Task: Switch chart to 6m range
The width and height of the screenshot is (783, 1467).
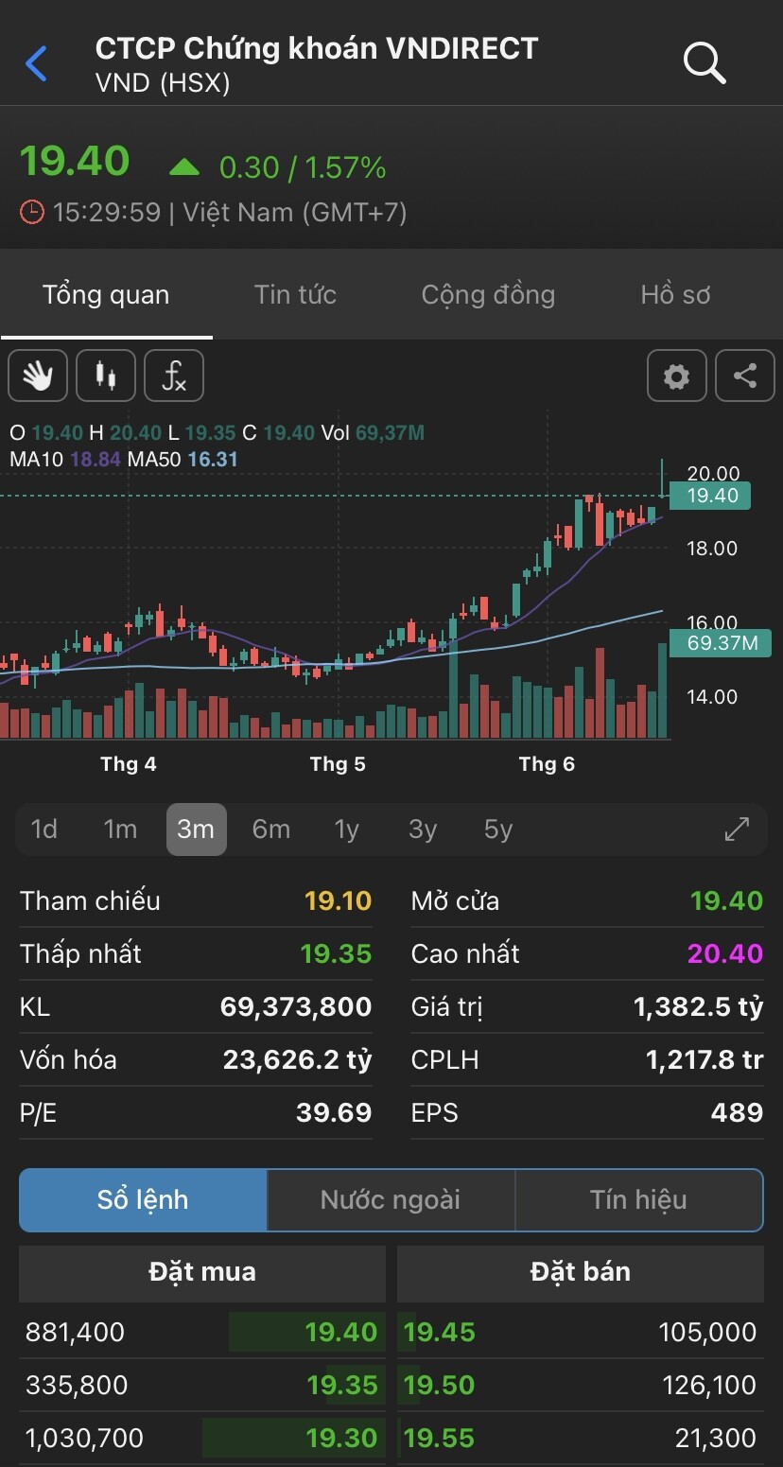Action: pyautogui.click(x=270, y=830)
